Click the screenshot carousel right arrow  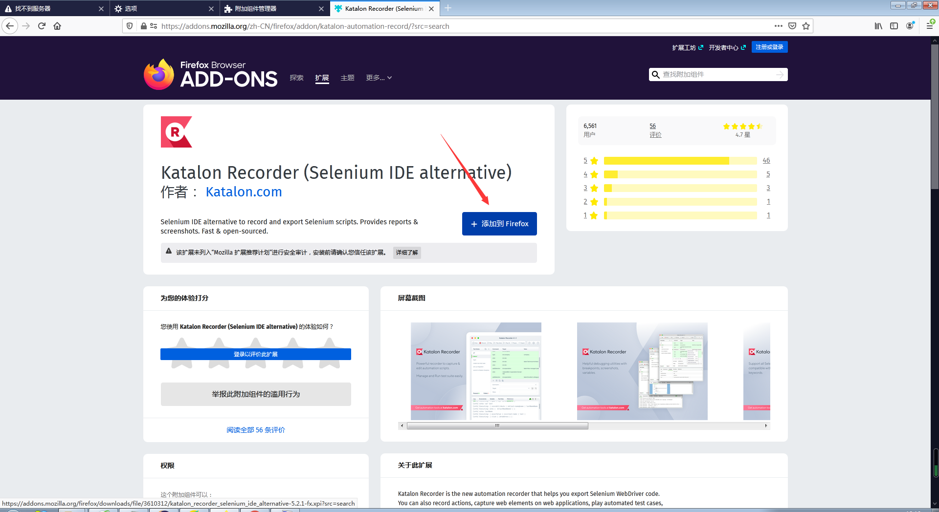(x=766, y=426)
